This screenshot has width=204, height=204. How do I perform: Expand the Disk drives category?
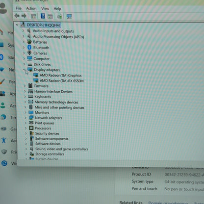point(24,64)
